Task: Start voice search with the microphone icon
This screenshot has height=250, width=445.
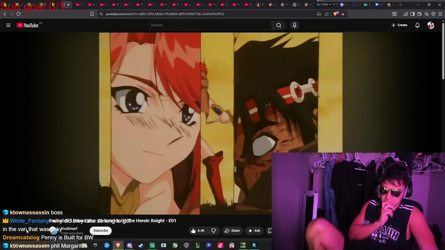Action: coord(294,25)
